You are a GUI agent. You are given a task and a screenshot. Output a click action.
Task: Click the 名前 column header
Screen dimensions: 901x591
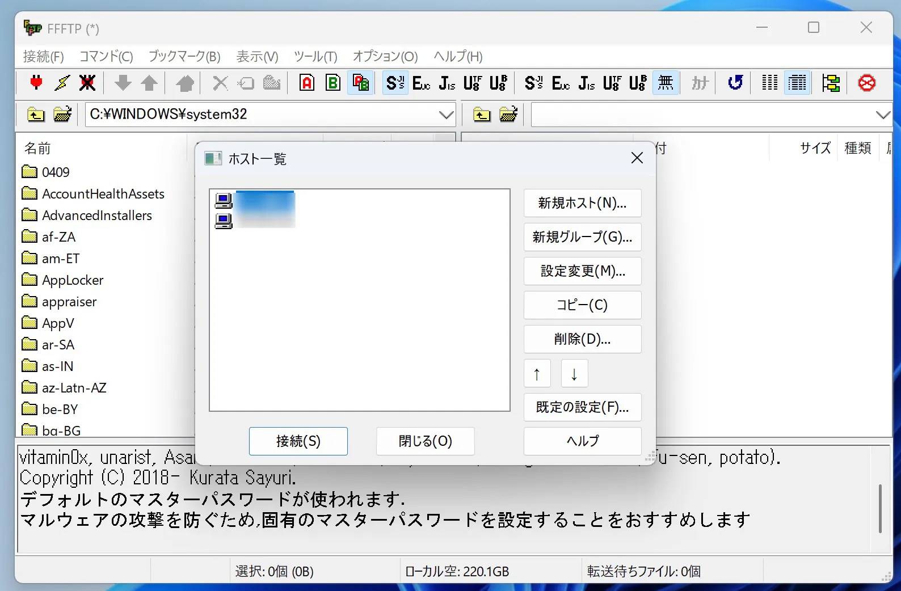point(37,149)
